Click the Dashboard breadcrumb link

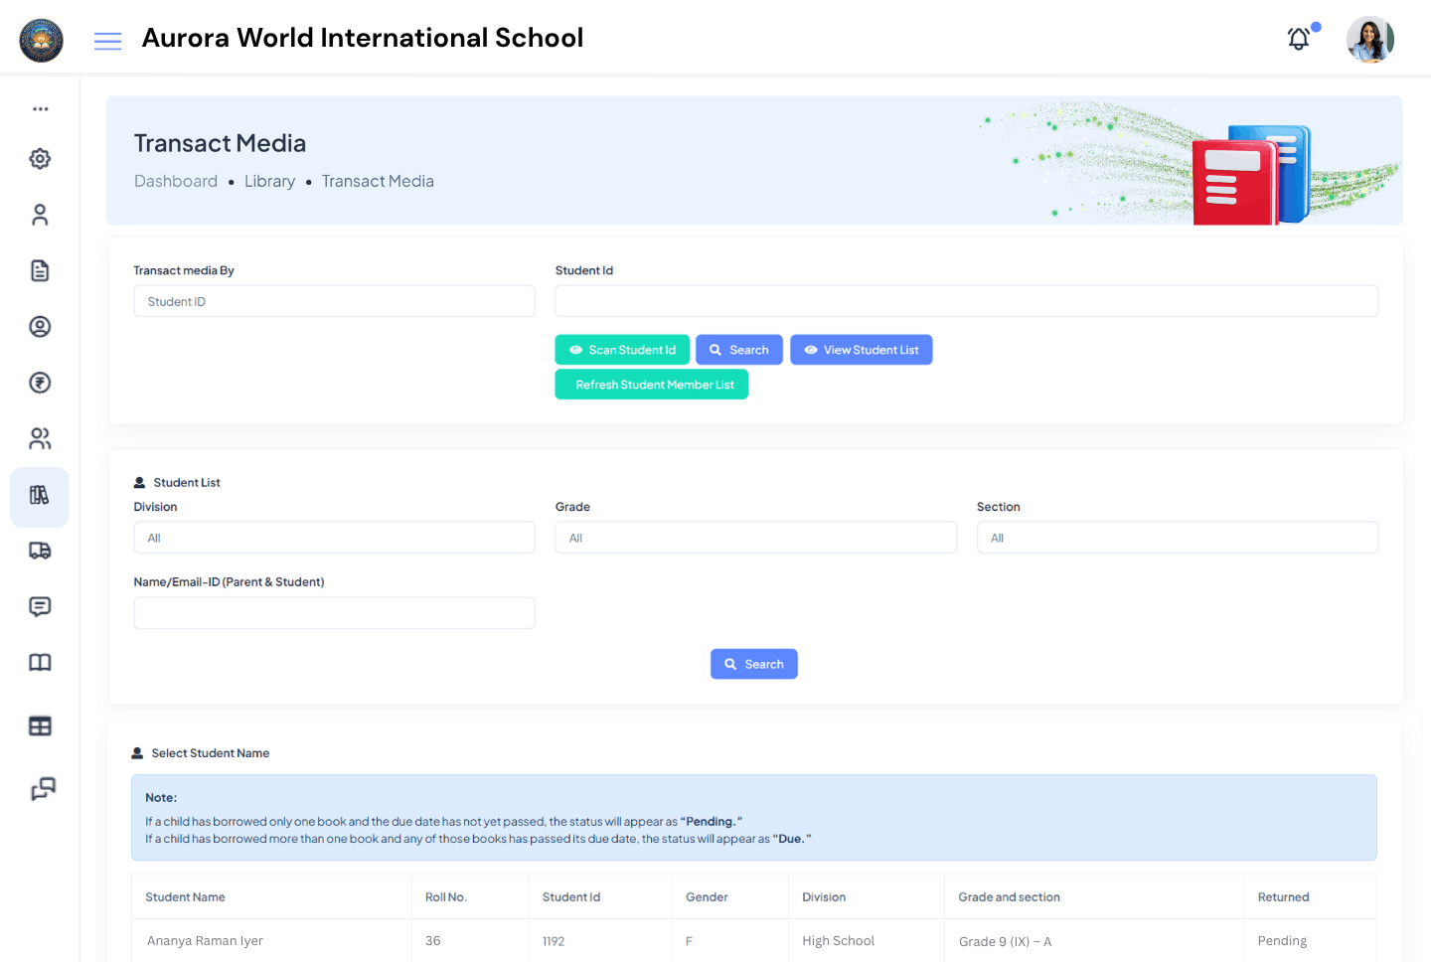click(176, 181)
